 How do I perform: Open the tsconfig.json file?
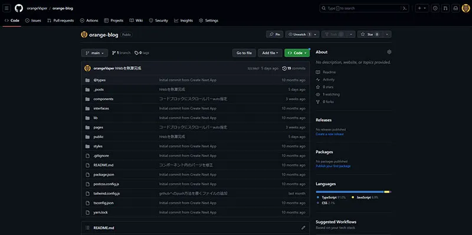tap(103, 203)
